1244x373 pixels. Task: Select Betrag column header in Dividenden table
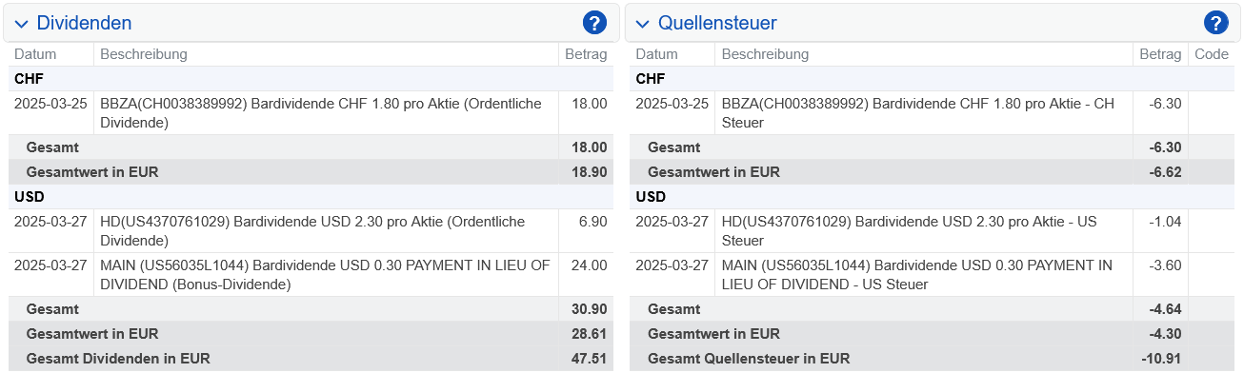click(586, 54)
